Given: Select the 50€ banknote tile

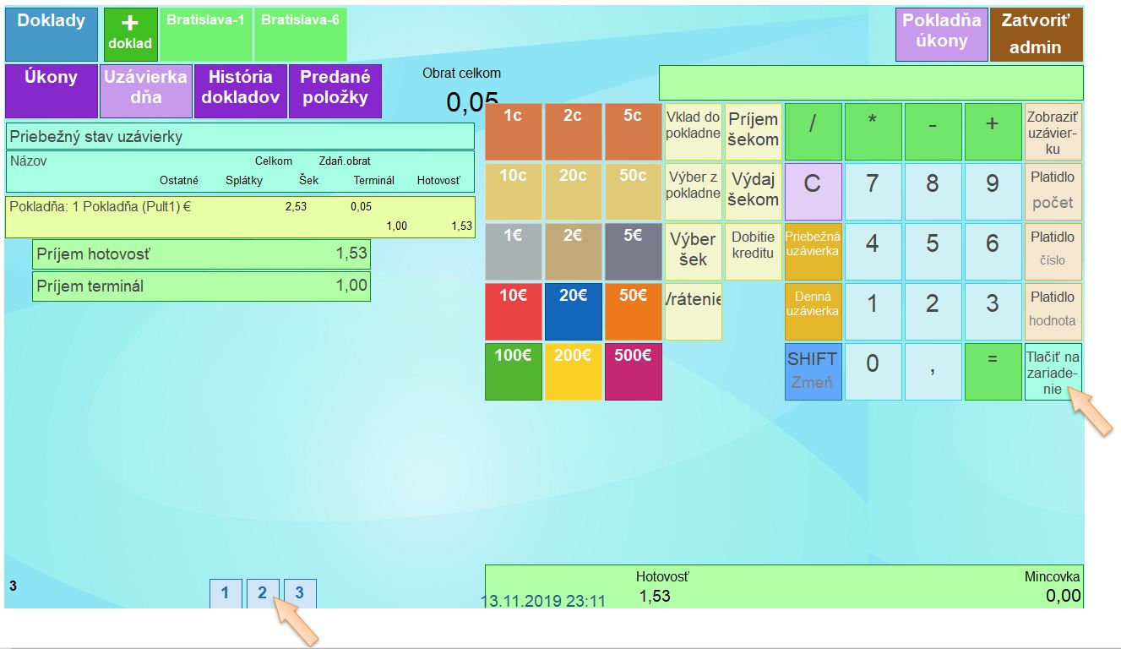Looking at the screenshot, I should point(633,311).
